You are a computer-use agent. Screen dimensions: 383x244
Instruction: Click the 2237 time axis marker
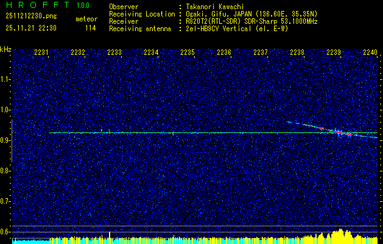(261, 52)
